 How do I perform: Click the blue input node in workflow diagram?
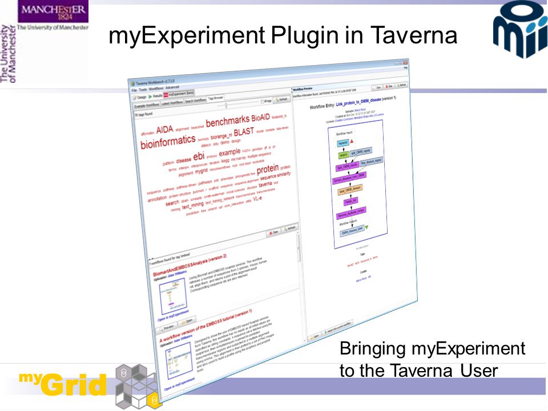pyautogui.click(x=343, y=143)
